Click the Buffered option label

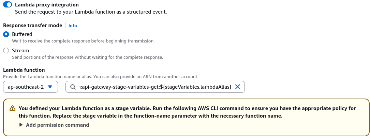[x=22, y=34]
